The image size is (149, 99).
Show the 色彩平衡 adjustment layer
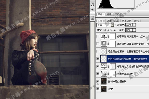point(98,36)
